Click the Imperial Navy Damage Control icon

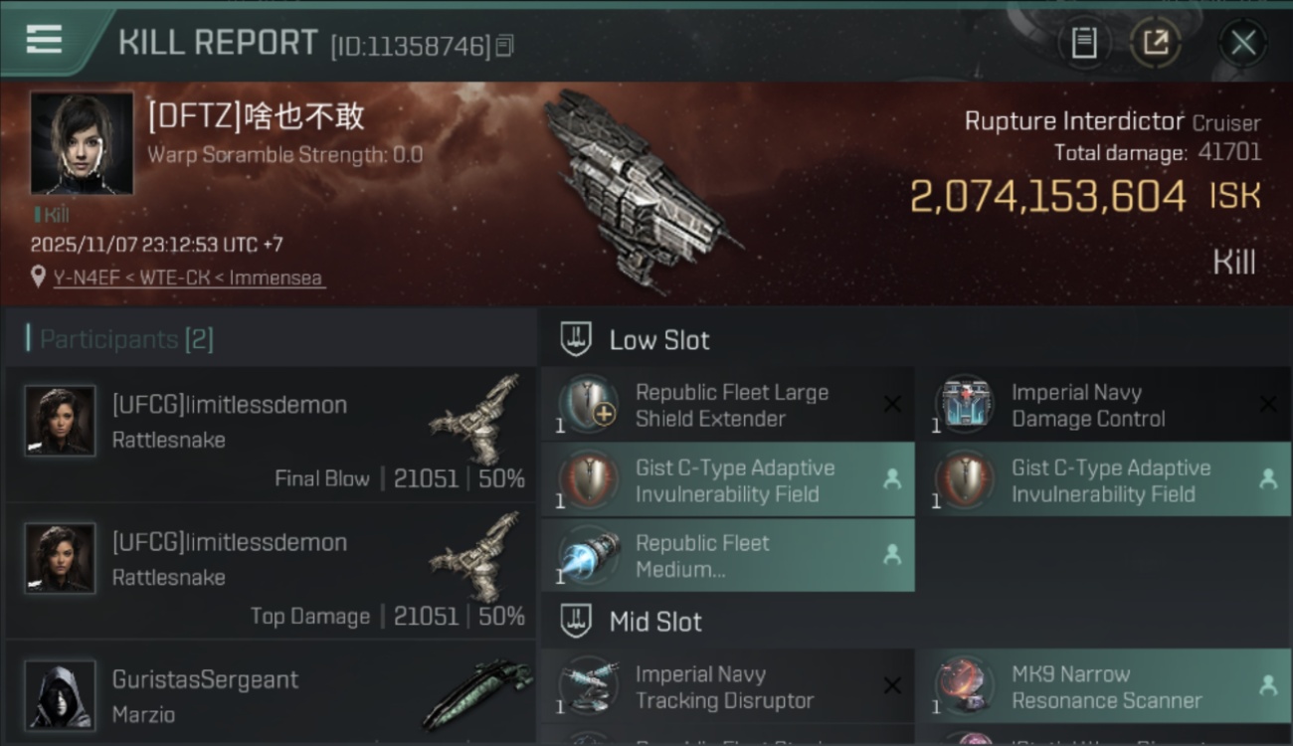pyautogui.click(x=965, y=405)
